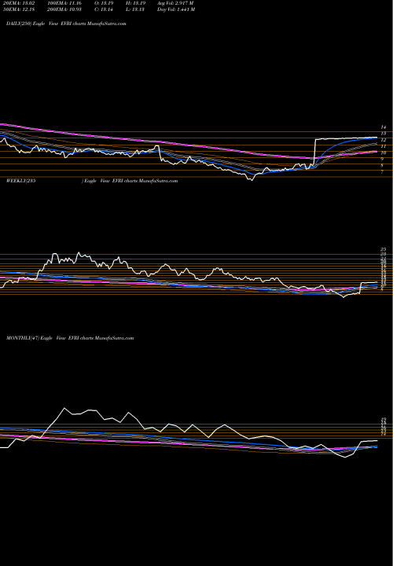Click the 12 price label on daily axis
Viewport: 393px width, 566px height.
[x=384, y=140]
